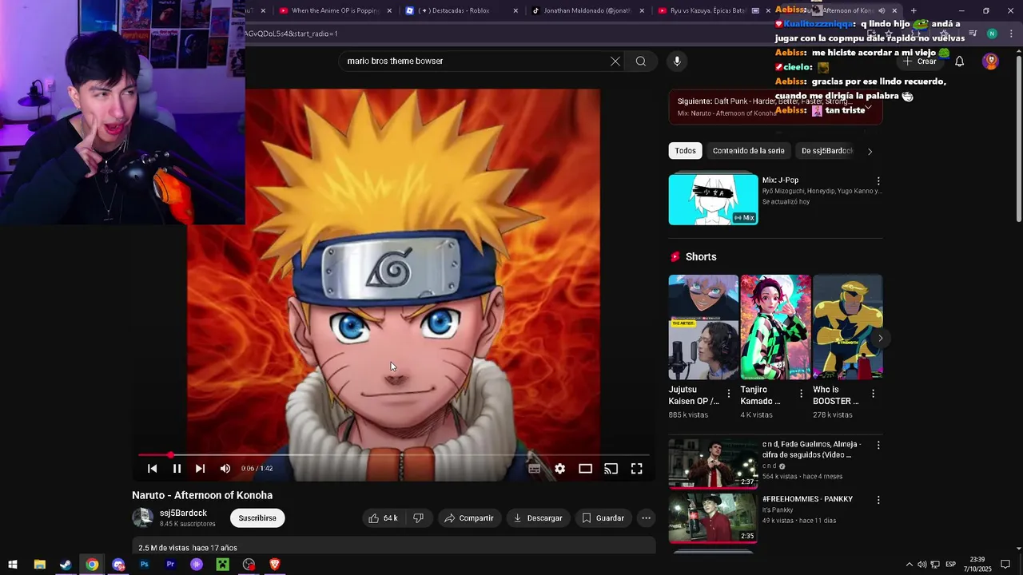Show more filter chips with the arrow
The image size is (1023, 575).
tap(870, 151)
